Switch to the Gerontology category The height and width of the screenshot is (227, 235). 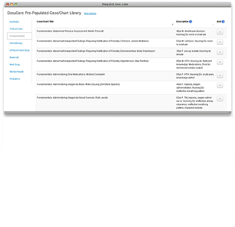point(16,43)
